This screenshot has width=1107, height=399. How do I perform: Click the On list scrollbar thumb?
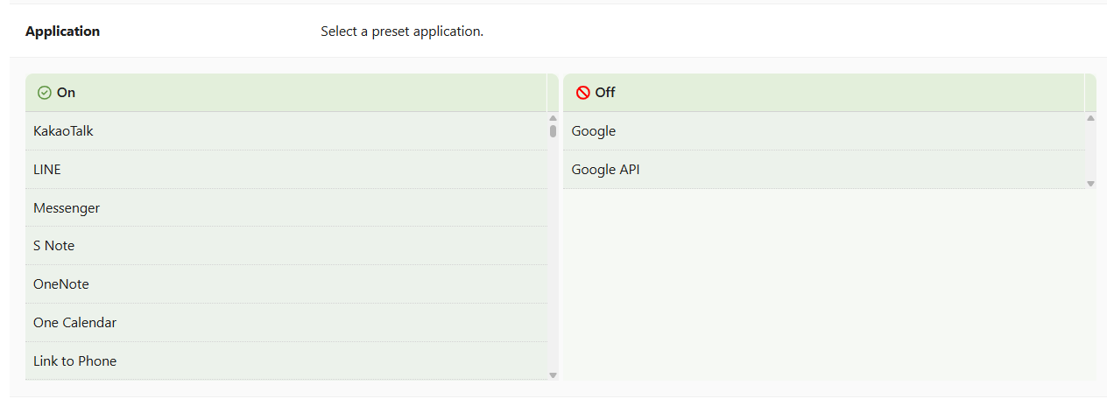pos(553,131)
